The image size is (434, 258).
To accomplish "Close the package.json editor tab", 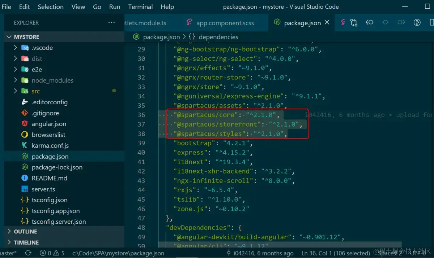I will 327,22.
